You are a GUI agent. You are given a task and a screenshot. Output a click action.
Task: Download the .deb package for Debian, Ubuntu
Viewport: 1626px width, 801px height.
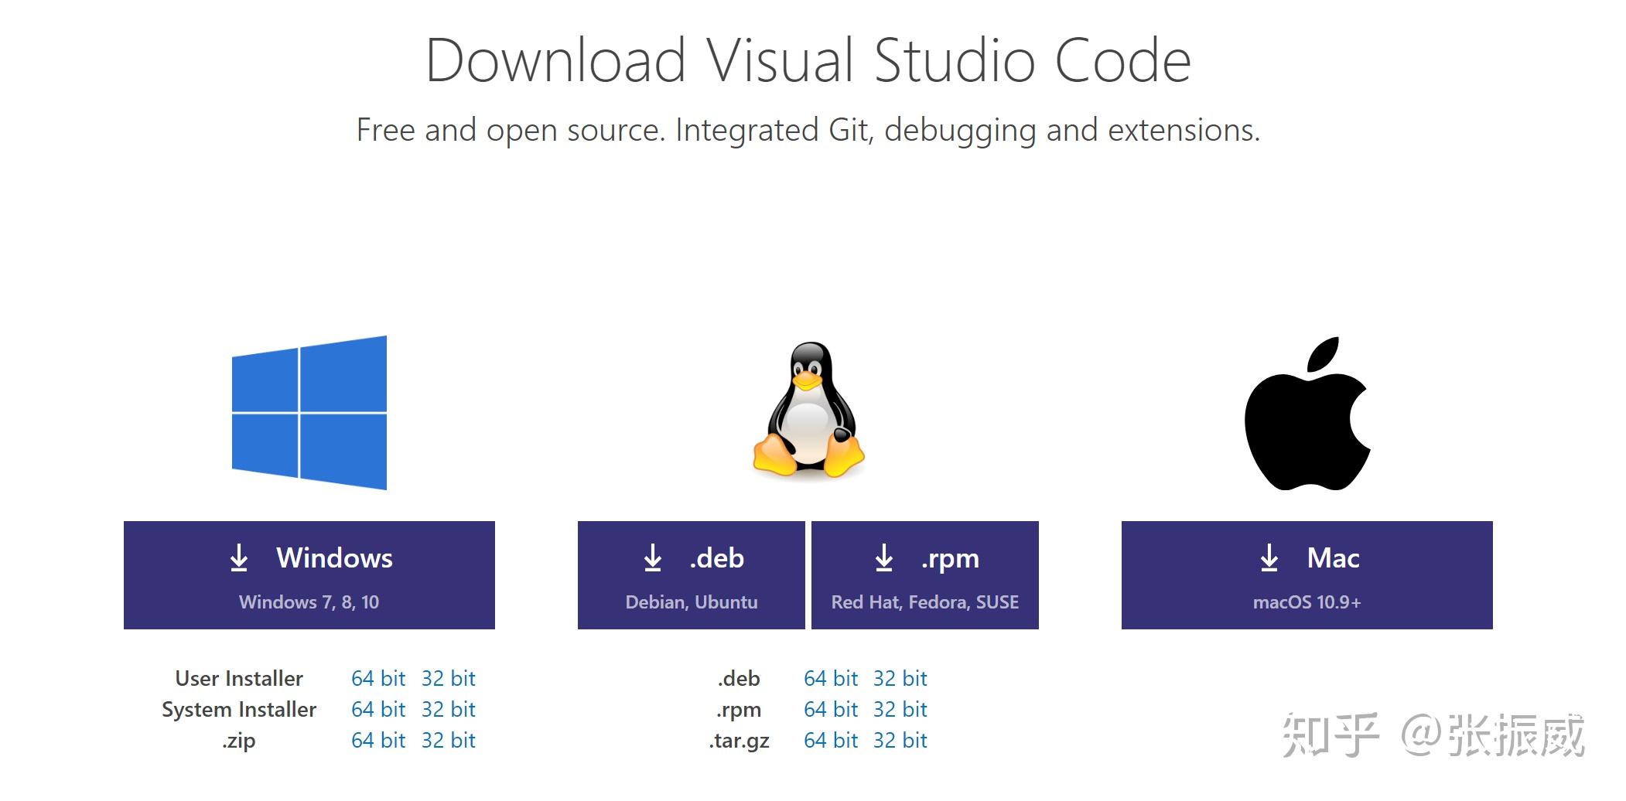point(692,575)
